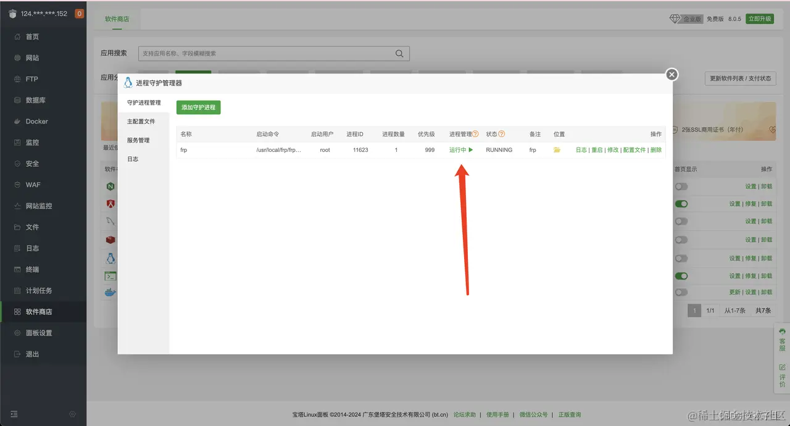Open the 正版查询 footer link
The height and width of the screenshot is (426, 790).
(570, 415)
